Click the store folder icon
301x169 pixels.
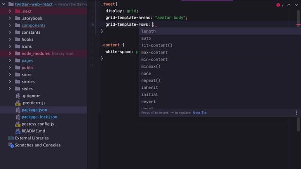click(x=17, y=75)
